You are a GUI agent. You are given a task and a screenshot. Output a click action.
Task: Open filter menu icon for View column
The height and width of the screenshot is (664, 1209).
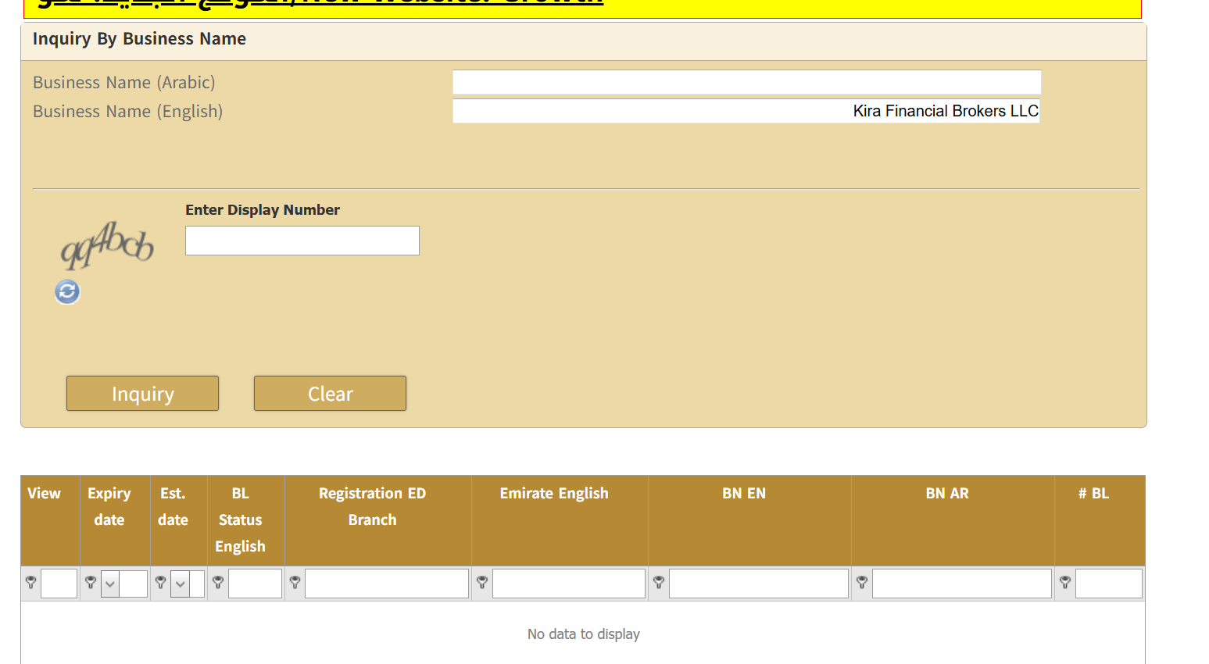(31, 583)
